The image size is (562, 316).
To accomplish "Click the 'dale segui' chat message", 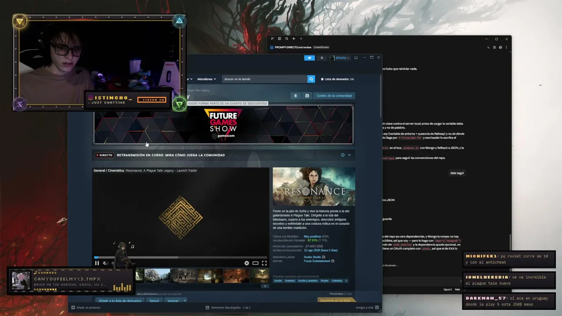I will click(x=457, y=173).
